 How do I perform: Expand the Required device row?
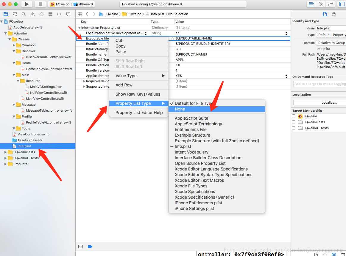pos(84,81)
